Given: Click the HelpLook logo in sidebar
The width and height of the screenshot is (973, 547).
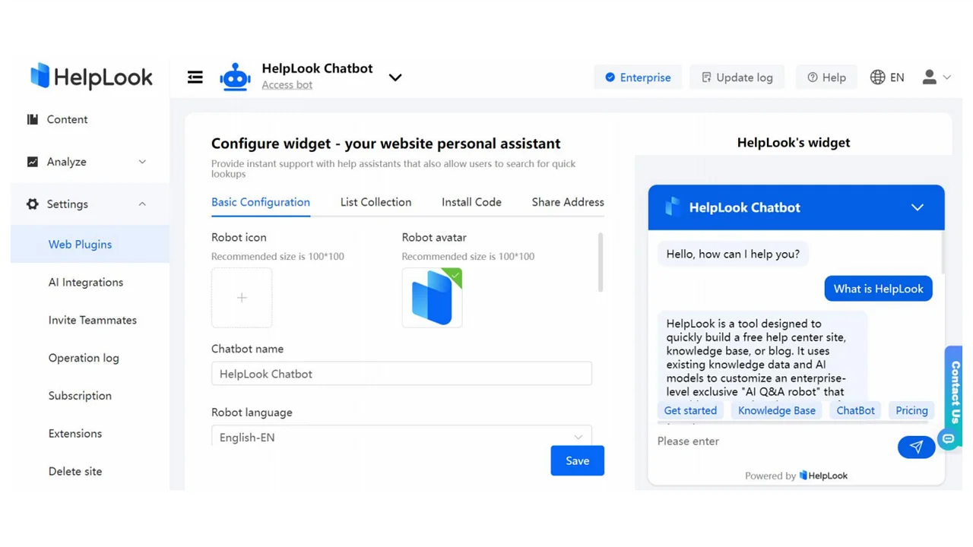Looking at the screenshot, I should [91, 77].
